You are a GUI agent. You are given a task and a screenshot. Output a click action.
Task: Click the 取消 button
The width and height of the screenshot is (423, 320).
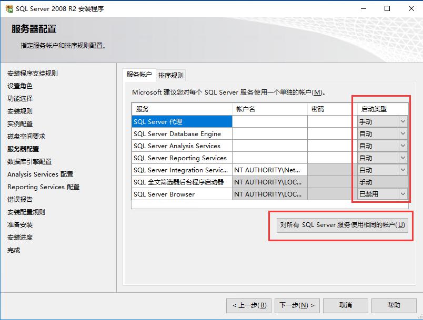point(346,305)
